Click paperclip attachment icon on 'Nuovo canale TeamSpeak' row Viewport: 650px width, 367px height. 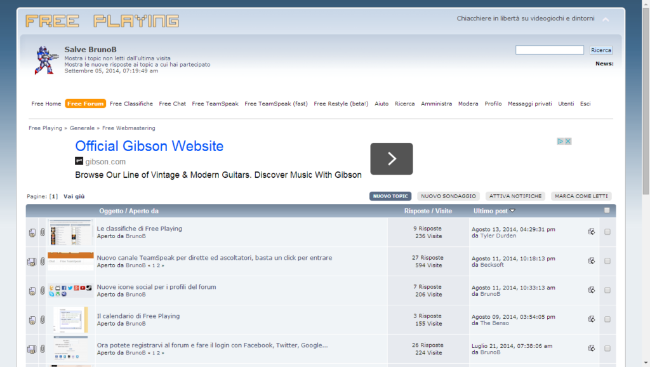pyautogui.click(x=43, y=262)
